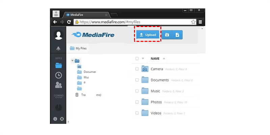Viewport: 270px width, 135px height.
Task: Select the root folder in the tree
Action: pos(77,61)
